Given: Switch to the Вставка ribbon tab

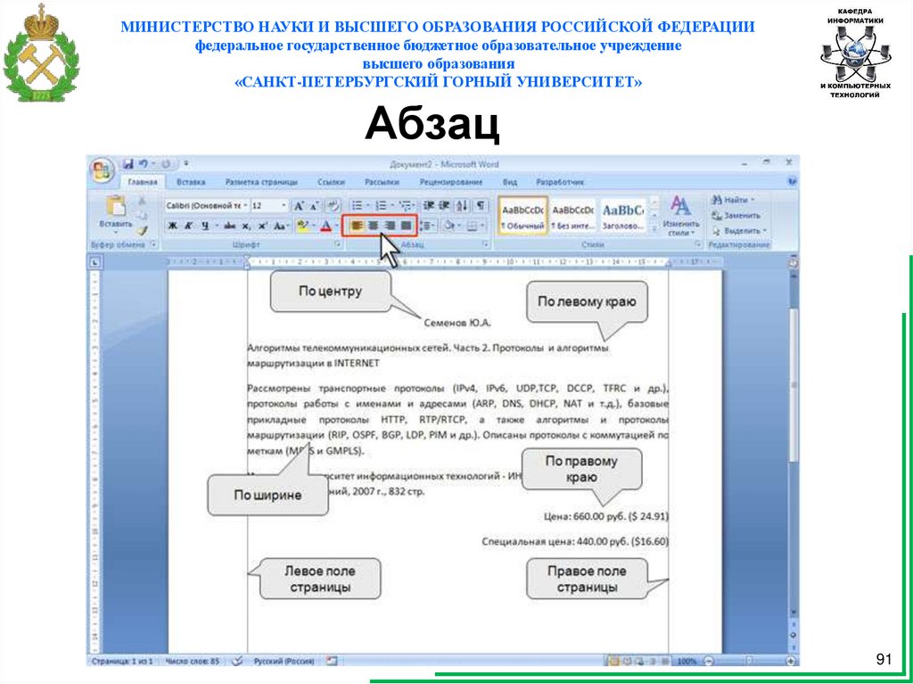Looking at the screenshot, I should coord(191,182).
